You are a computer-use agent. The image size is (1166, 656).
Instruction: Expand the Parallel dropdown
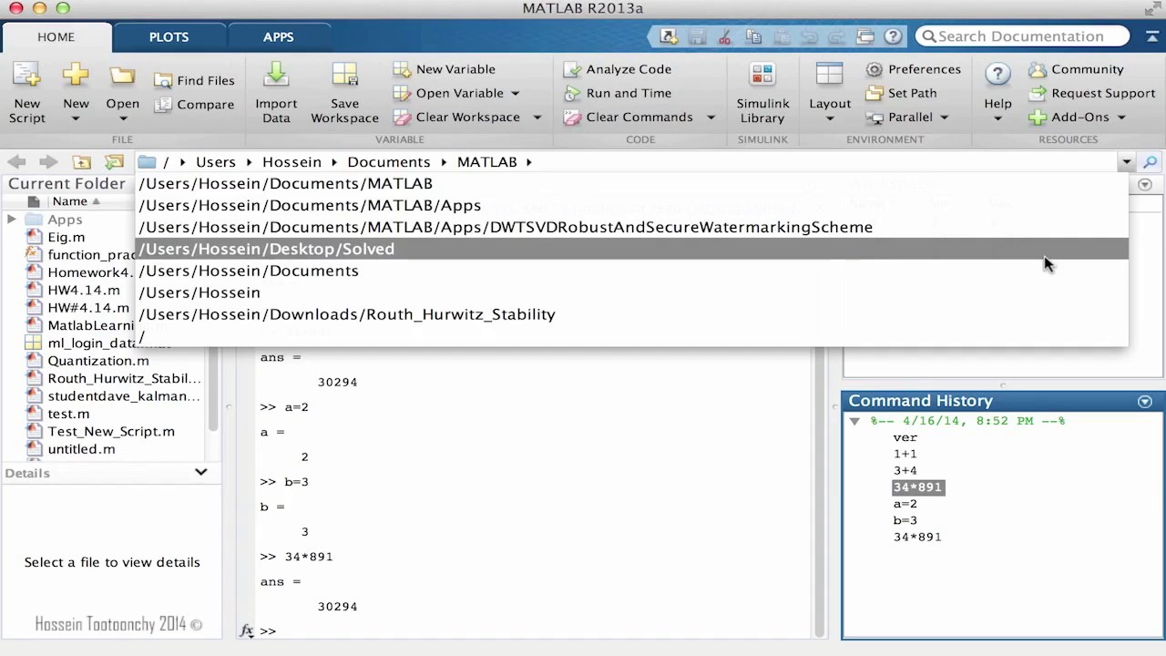[944, 117]
